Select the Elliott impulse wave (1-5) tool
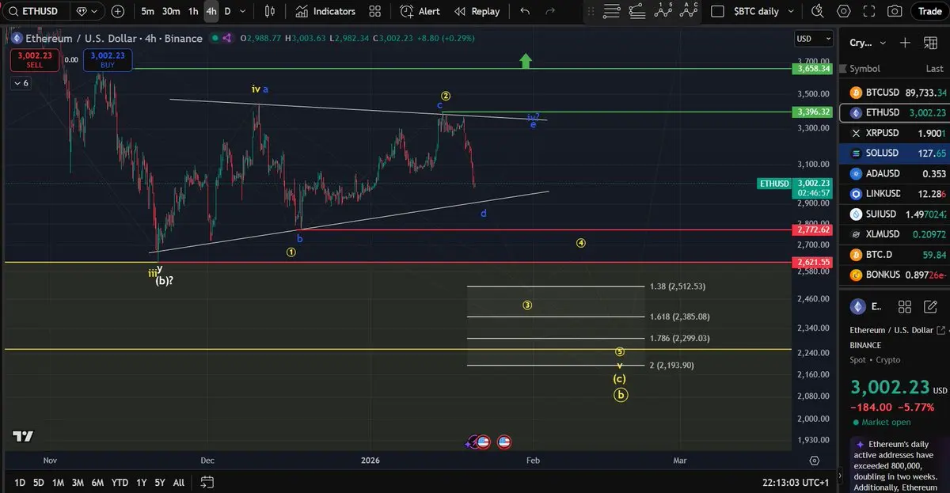The width and height of the screenshot is (950, 493). tap(663, 11)
